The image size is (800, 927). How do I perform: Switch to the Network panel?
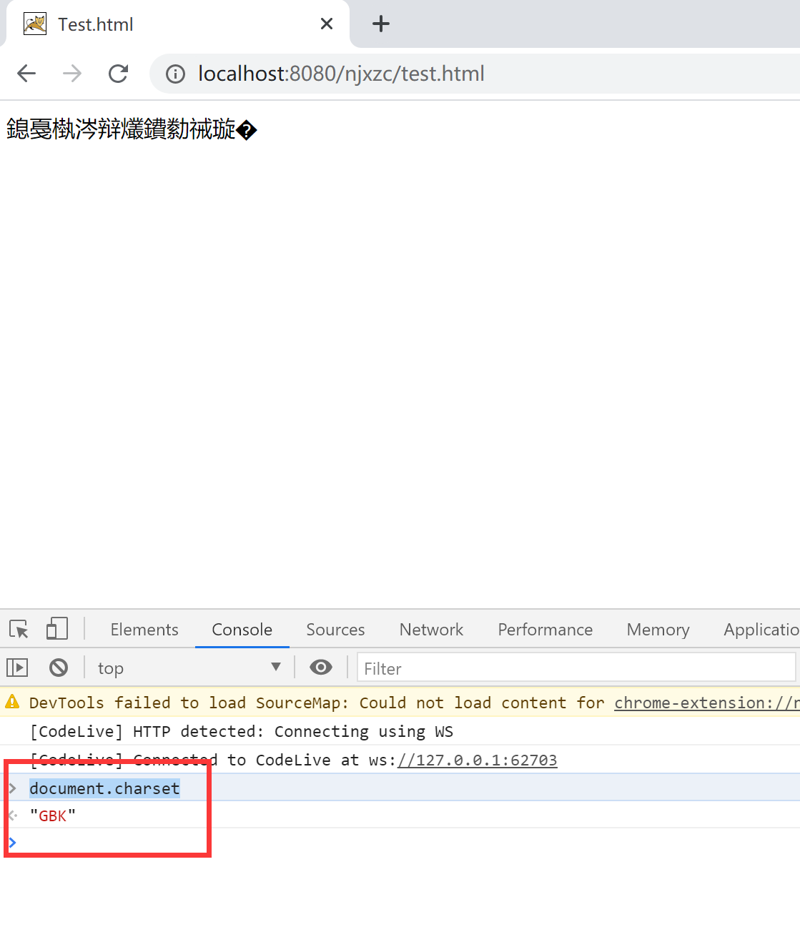click(431, 630)
